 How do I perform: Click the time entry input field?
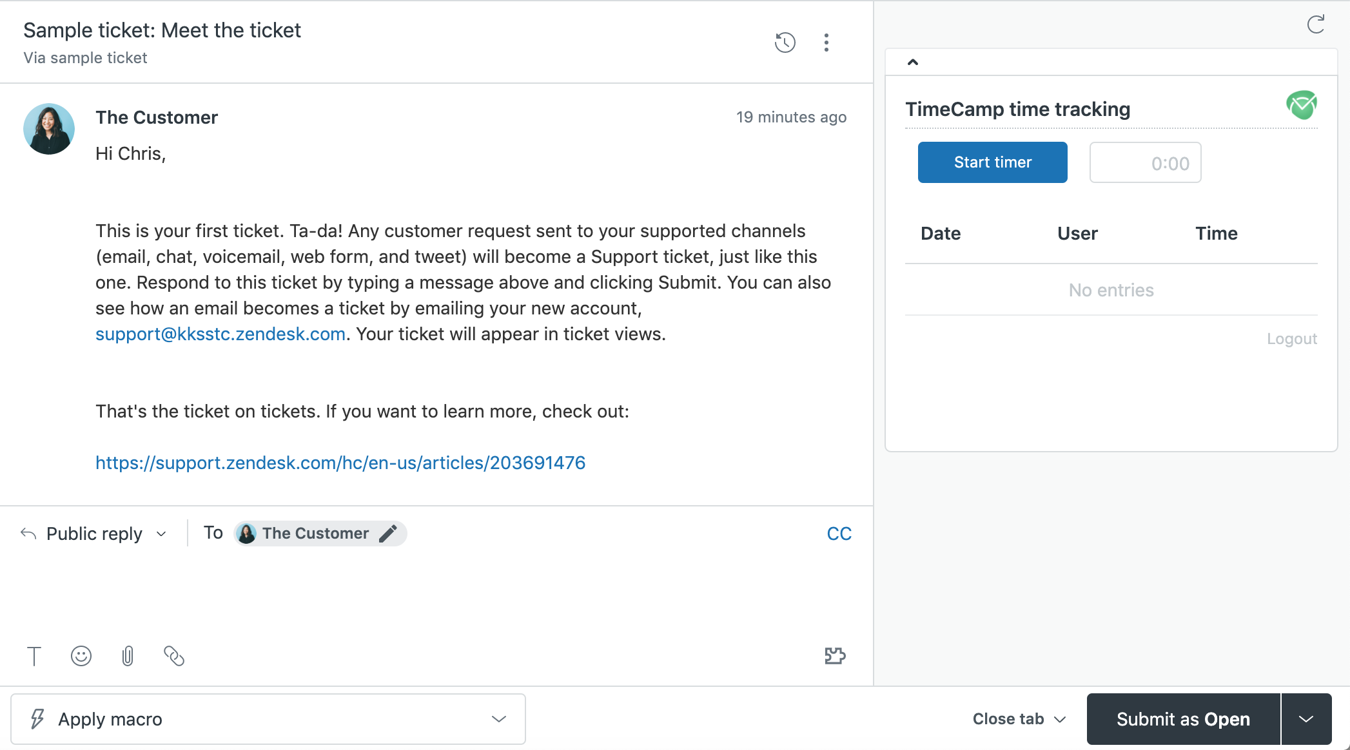pos(1145,162)
